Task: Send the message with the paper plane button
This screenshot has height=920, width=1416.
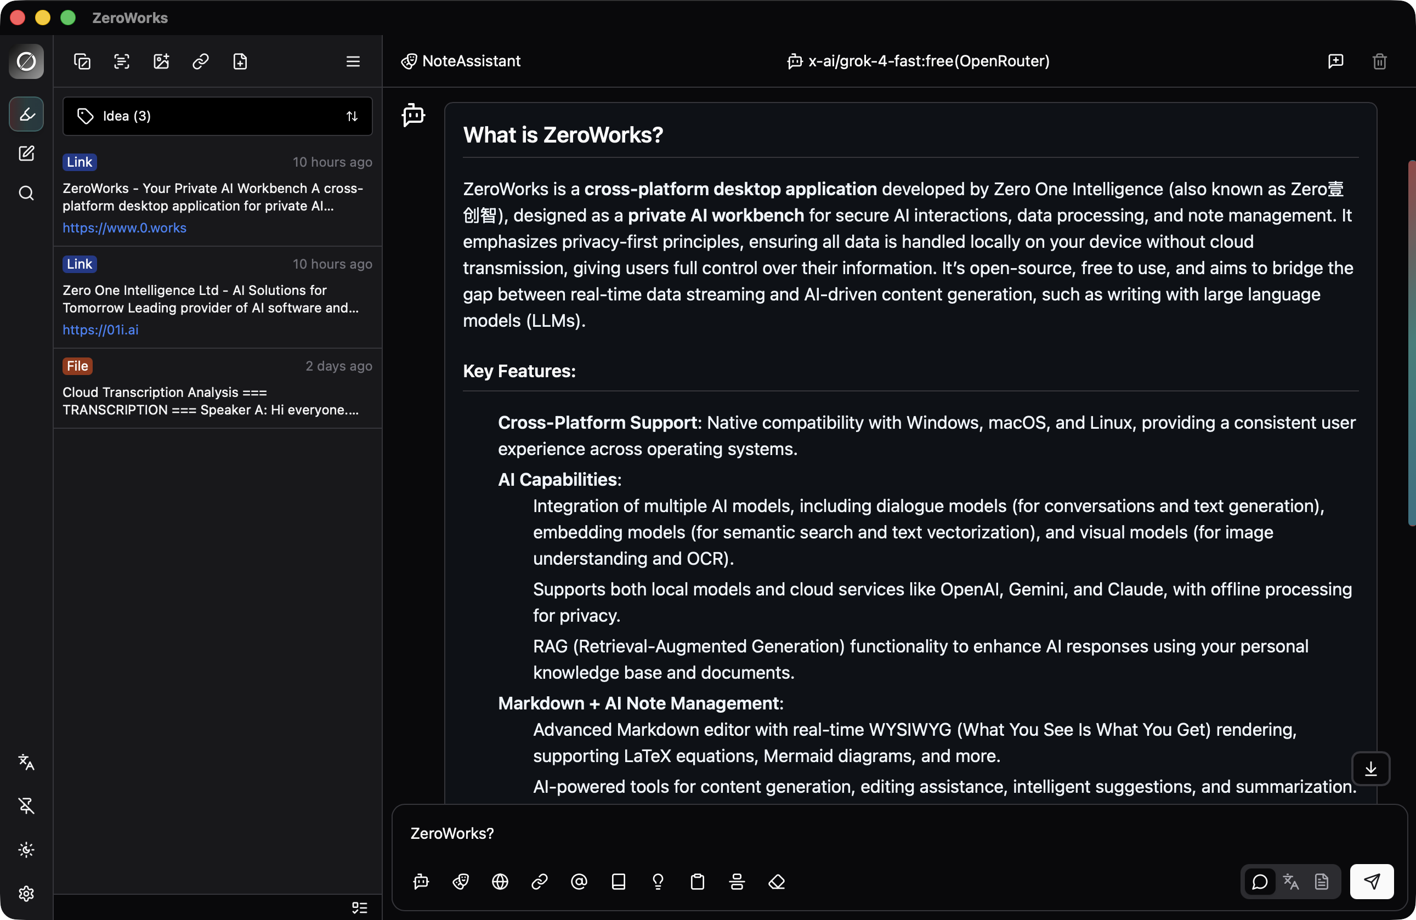Action: [x=1372, y=882]
